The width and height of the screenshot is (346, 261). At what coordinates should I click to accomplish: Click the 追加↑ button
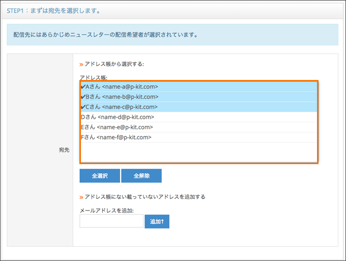click(x=157, y=221)
